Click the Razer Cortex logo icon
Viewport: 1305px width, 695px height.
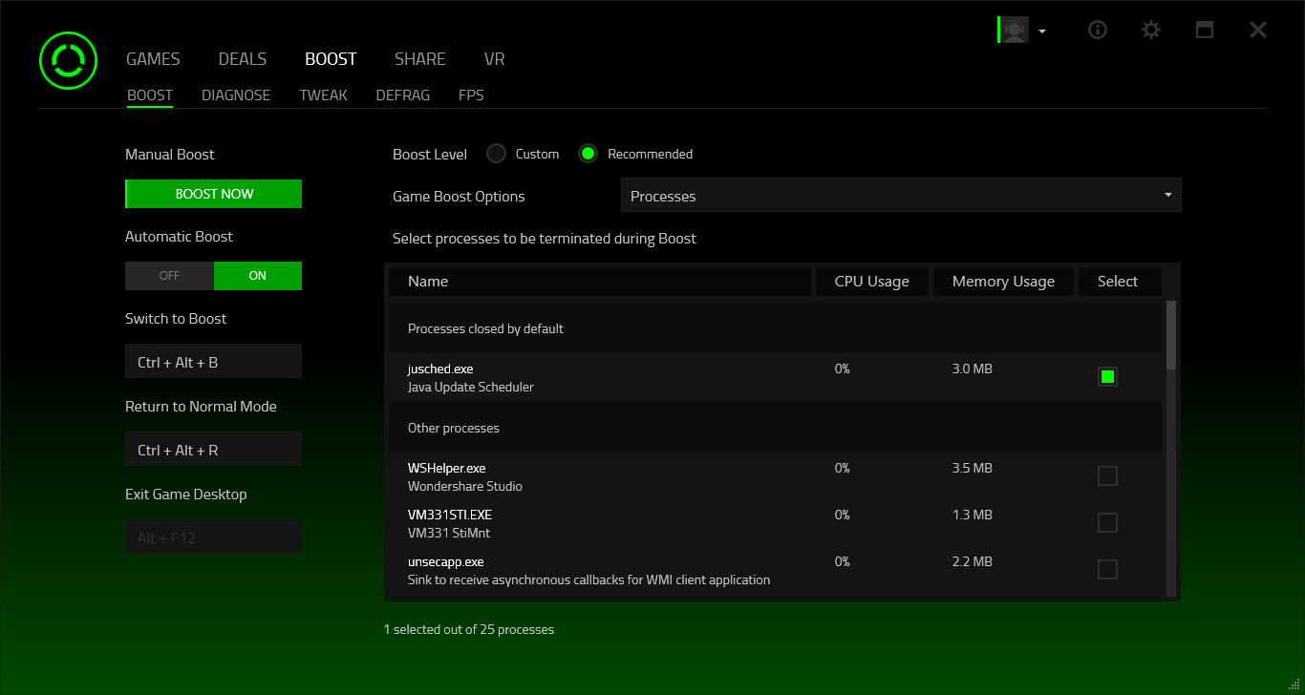coord(68,60)
